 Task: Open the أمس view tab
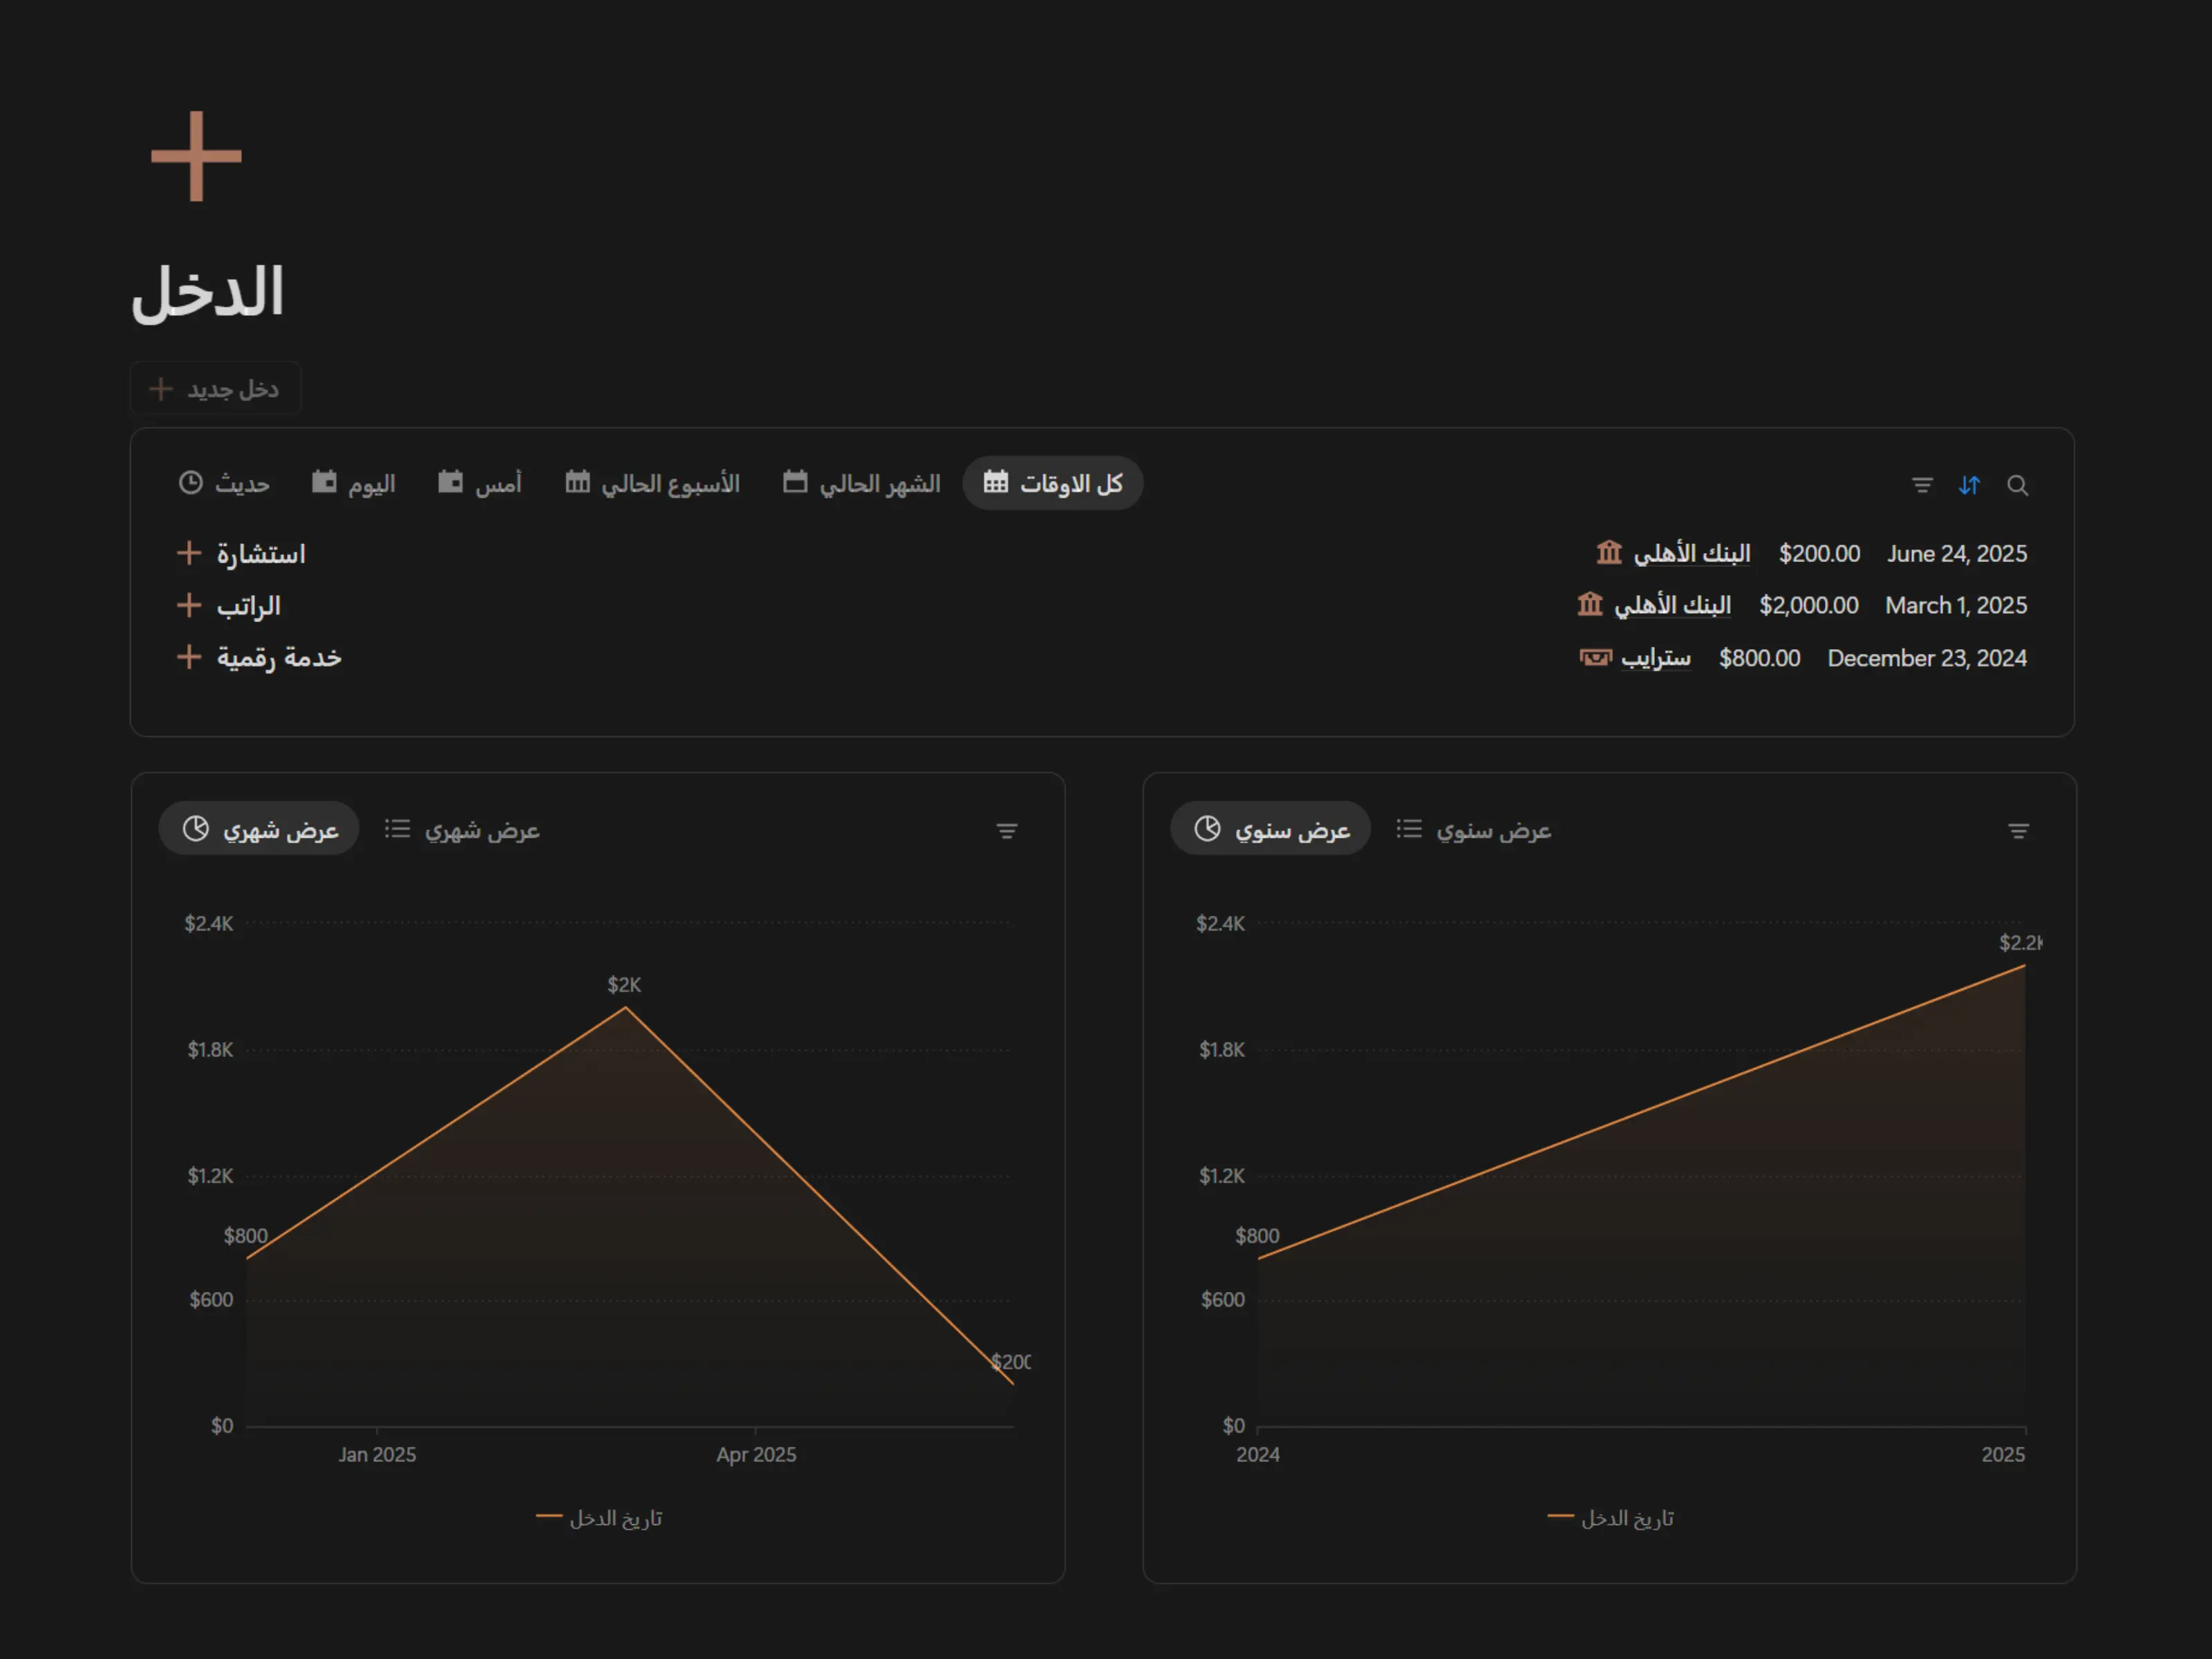point(480,484)
